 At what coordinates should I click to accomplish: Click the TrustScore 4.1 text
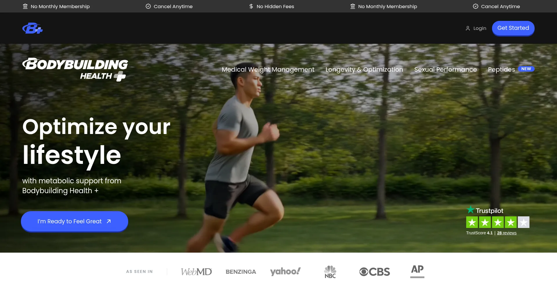(479, 233)
